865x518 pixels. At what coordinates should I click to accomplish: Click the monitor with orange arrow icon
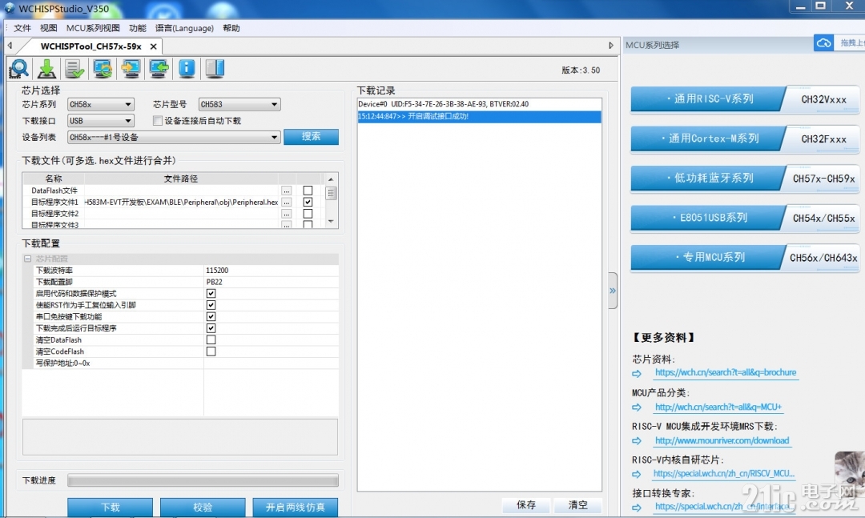(x=131, y=69)
